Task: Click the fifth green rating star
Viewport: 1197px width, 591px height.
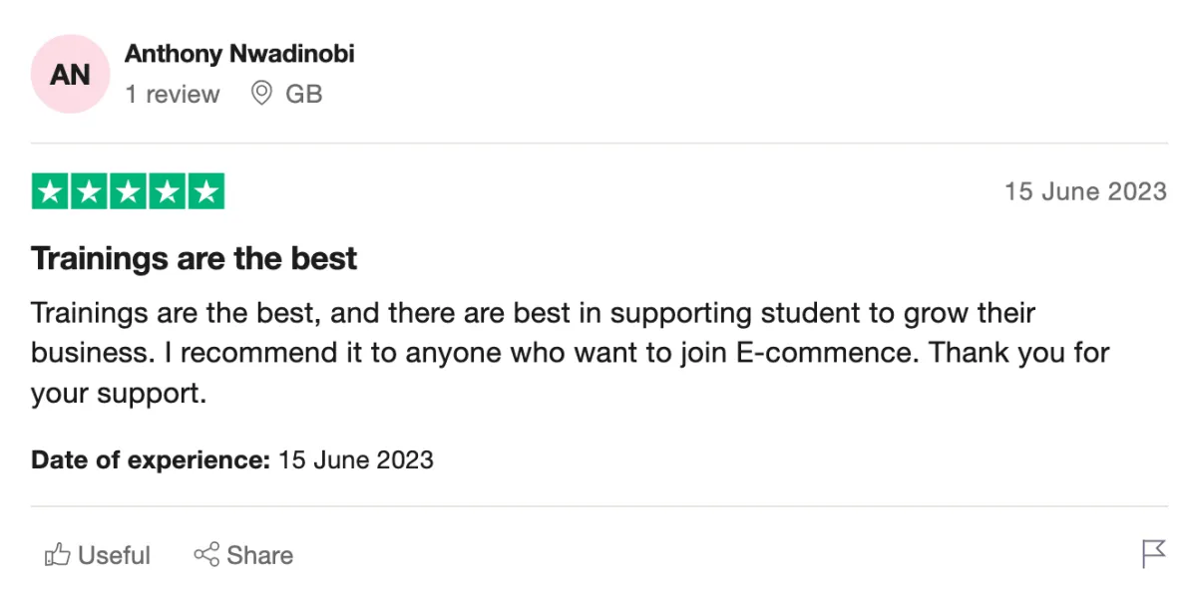Action: 205,191
